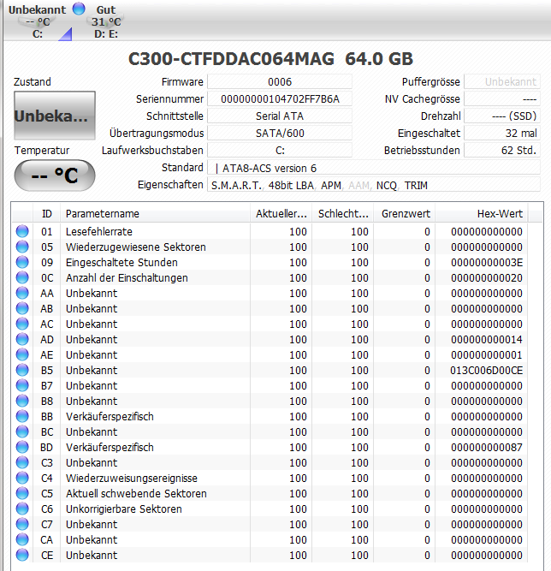Screen dimensions: 551x571
Task: Sort by the Parametername column header
Action: (x=156, y=213)
